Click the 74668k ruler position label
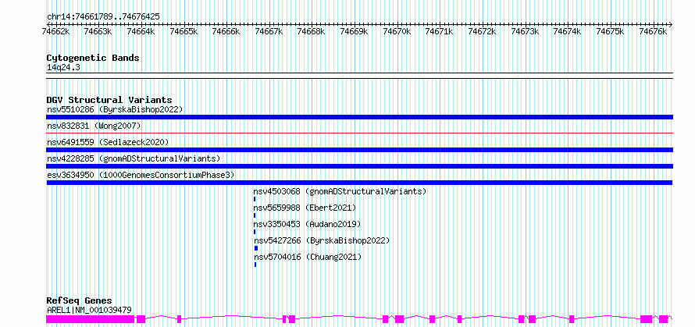 [x=311, y=31]
